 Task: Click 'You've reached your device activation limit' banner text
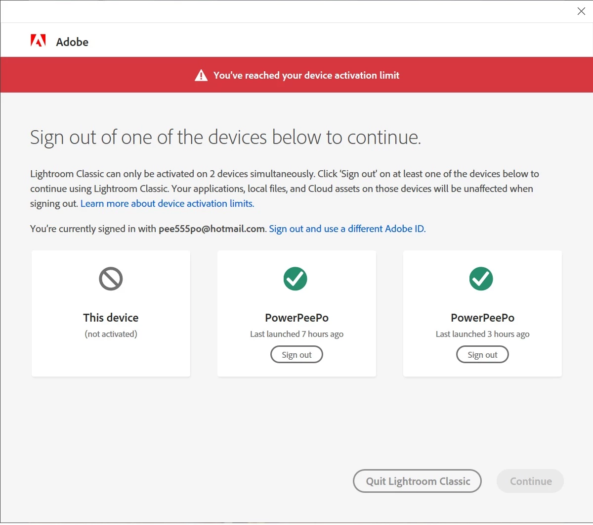(306, 75)
